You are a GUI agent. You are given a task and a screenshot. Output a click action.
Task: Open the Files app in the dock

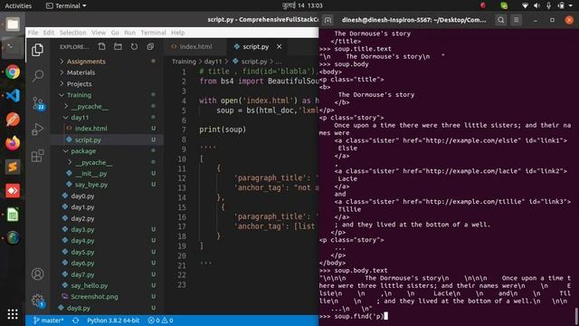(x=13, y=24)
